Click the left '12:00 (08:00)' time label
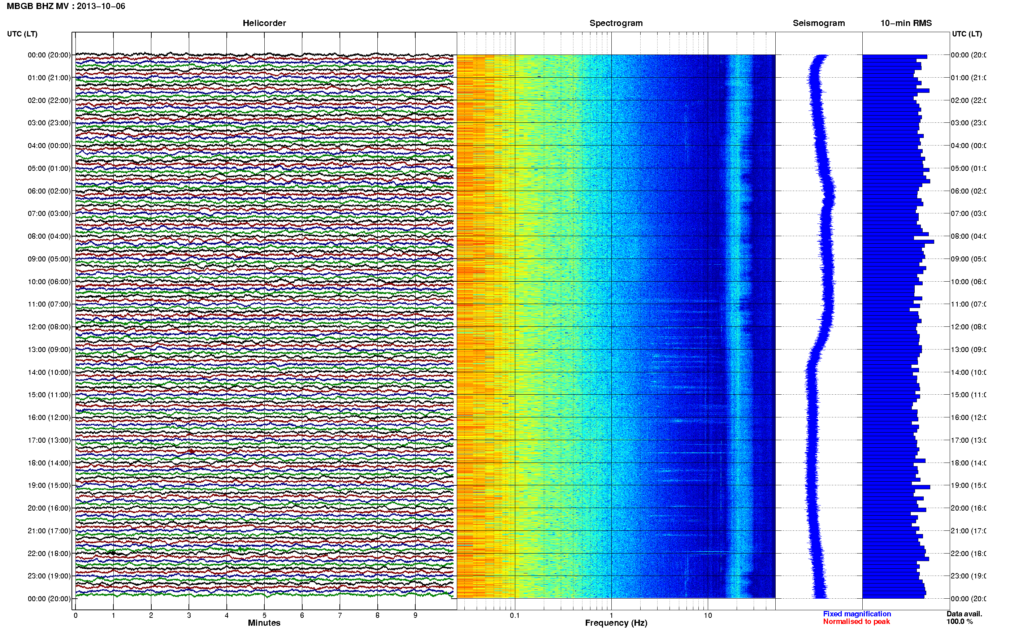Screen dimensions: 1027x642 click(49, 326)
